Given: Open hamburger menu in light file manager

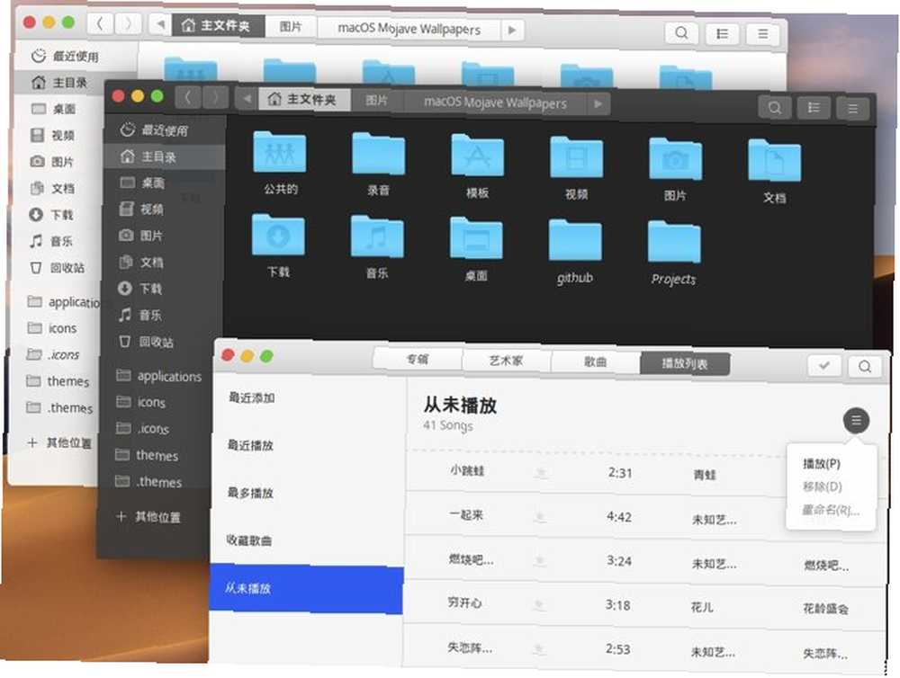Looking at the screenshot, I should click(762, 34).
